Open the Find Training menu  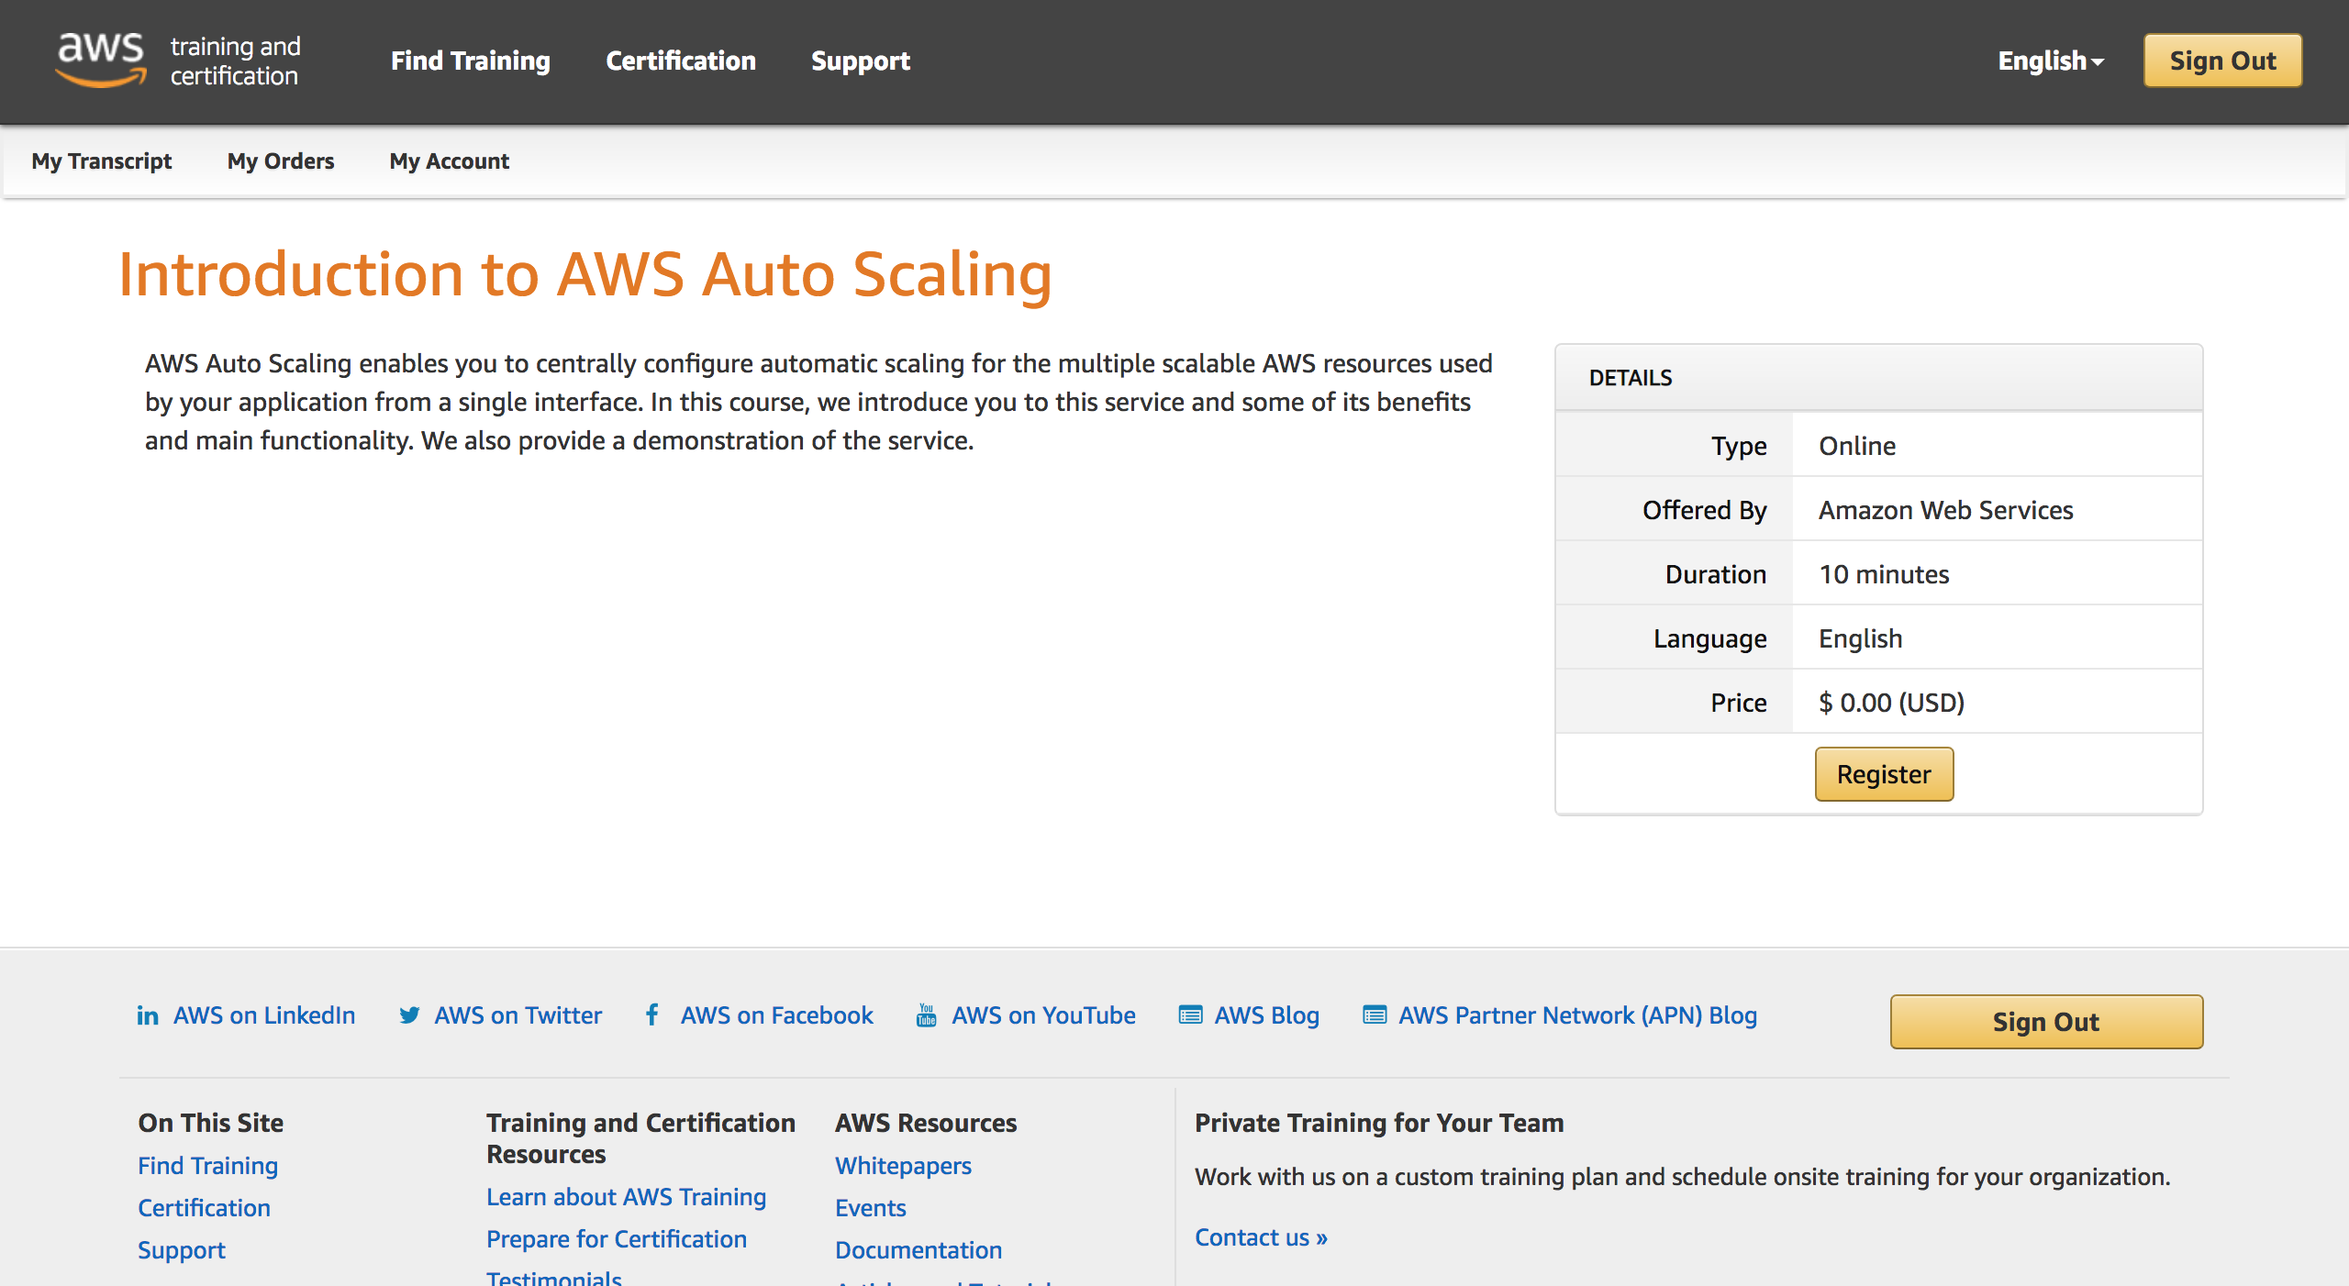coord(470,61)
